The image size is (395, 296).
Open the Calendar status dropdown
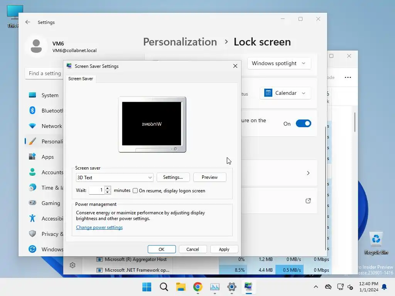click(x=285, y=93)
